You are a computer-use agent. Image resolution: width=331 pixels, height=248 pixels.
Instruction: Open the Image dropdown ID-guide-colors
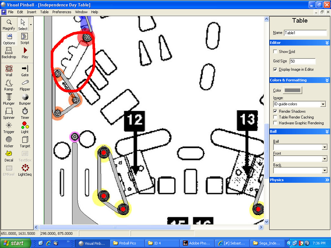click(x=323, y=104)
